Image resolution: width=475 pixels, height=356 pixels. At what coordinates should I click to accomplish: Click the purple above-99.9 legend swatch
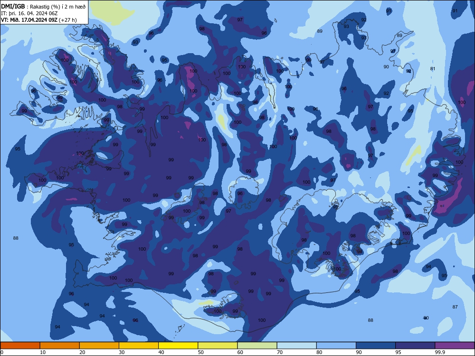click(455, 346)
